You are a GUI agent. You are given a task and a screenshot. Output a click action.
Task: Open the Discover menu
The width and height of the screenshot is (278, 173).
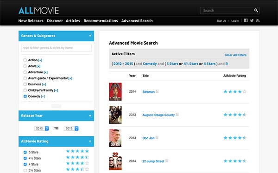(x=55, y=21)
